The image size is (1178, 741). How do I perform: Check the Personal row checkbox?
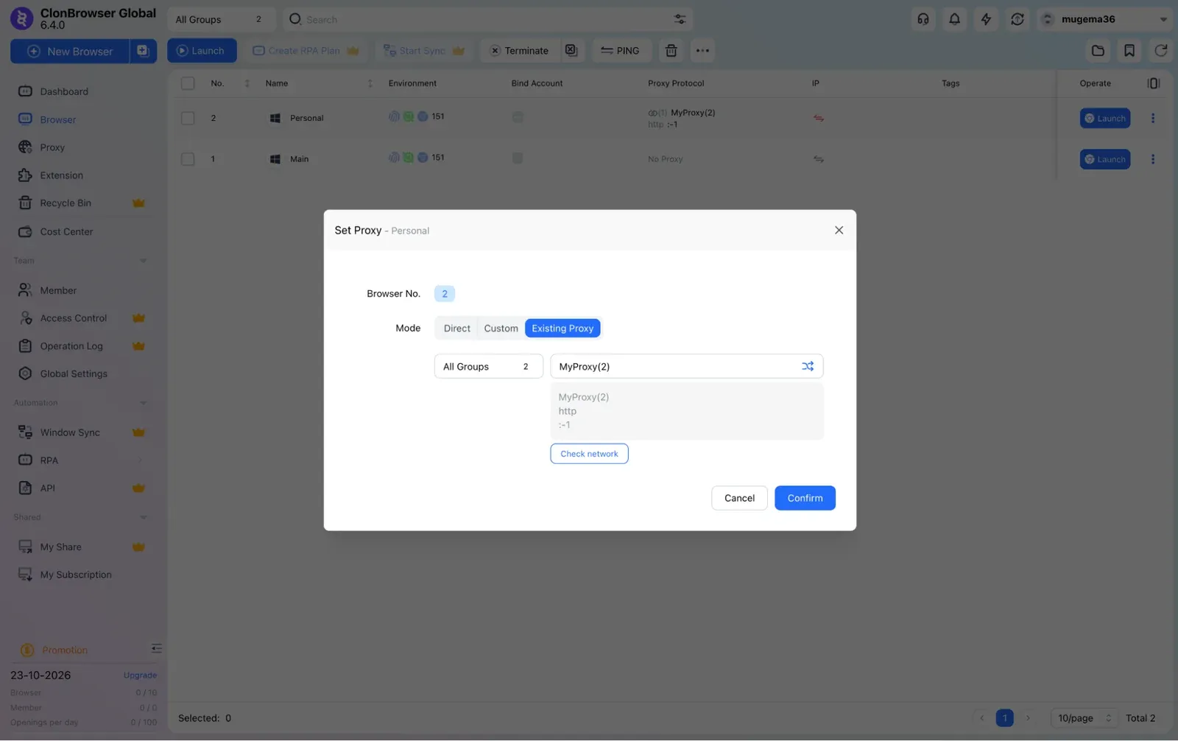click(x=188, y=118)
